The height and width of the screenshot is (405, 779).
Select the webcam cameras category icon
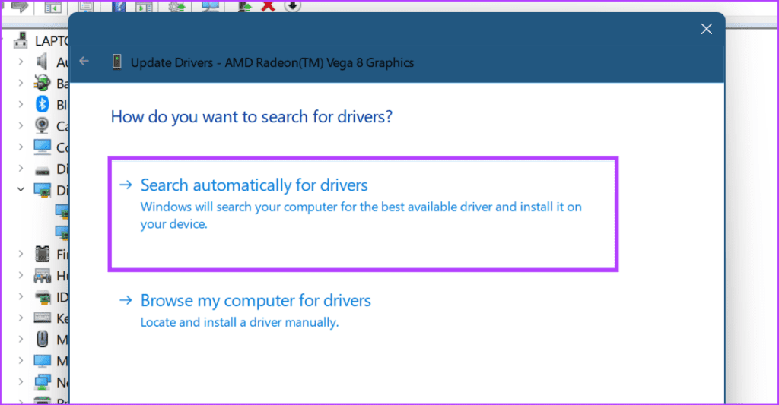coord(43,125)
